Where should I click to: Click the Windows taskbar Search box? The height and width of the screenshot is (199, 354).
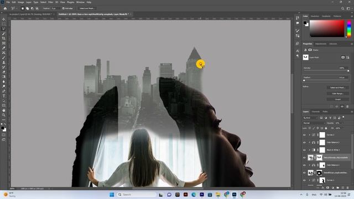coord(137,195)
